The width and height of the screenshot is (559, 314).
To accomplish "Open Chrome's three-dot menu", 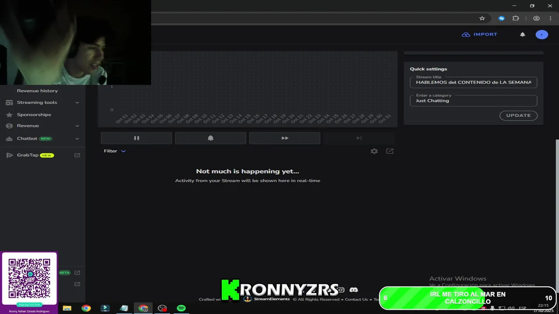I will coord(550,18).
